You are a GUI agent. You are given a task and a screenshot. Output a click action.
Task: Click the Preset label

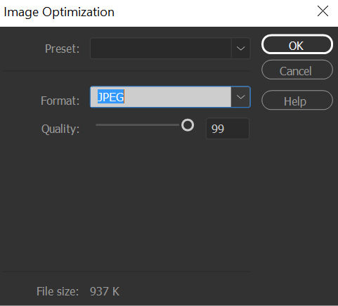(x=62, y=49)
